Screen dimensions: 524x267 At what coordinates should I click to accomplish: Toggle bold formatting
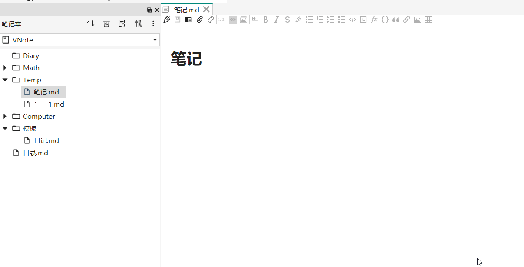(x=265, y=20)
